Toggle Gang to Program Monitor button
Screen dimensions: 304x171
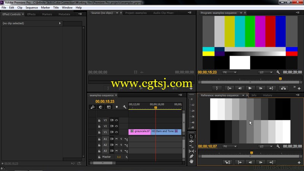227,162
